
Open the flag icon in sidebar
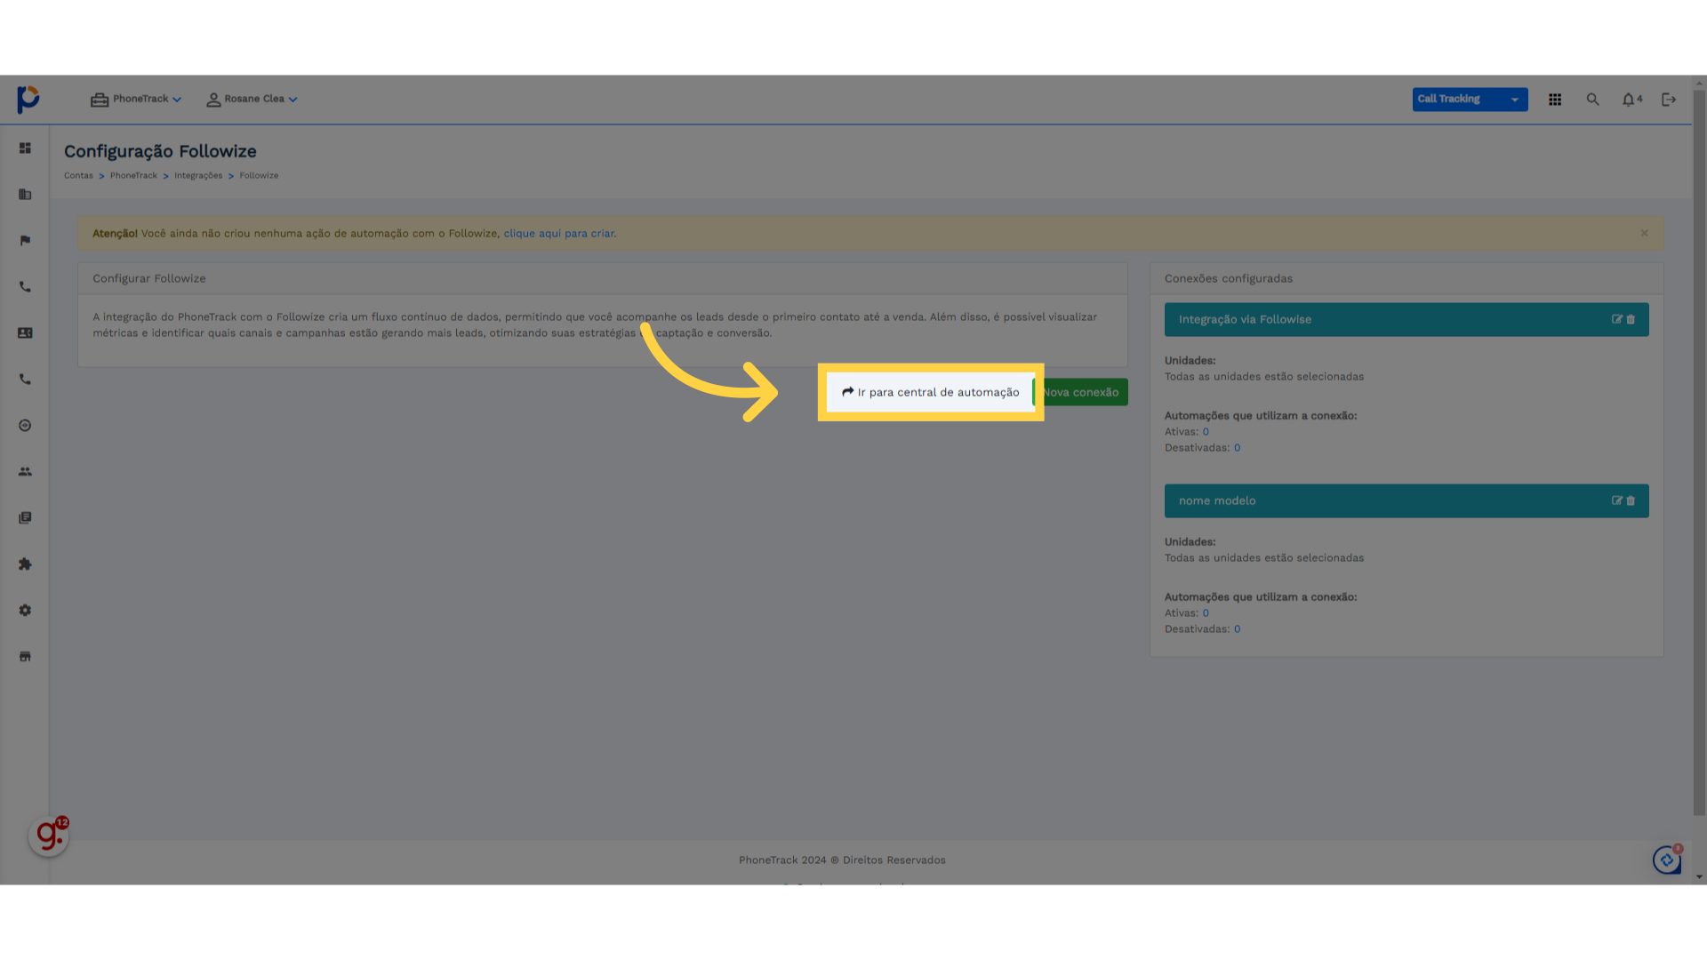tap(25, 241)
